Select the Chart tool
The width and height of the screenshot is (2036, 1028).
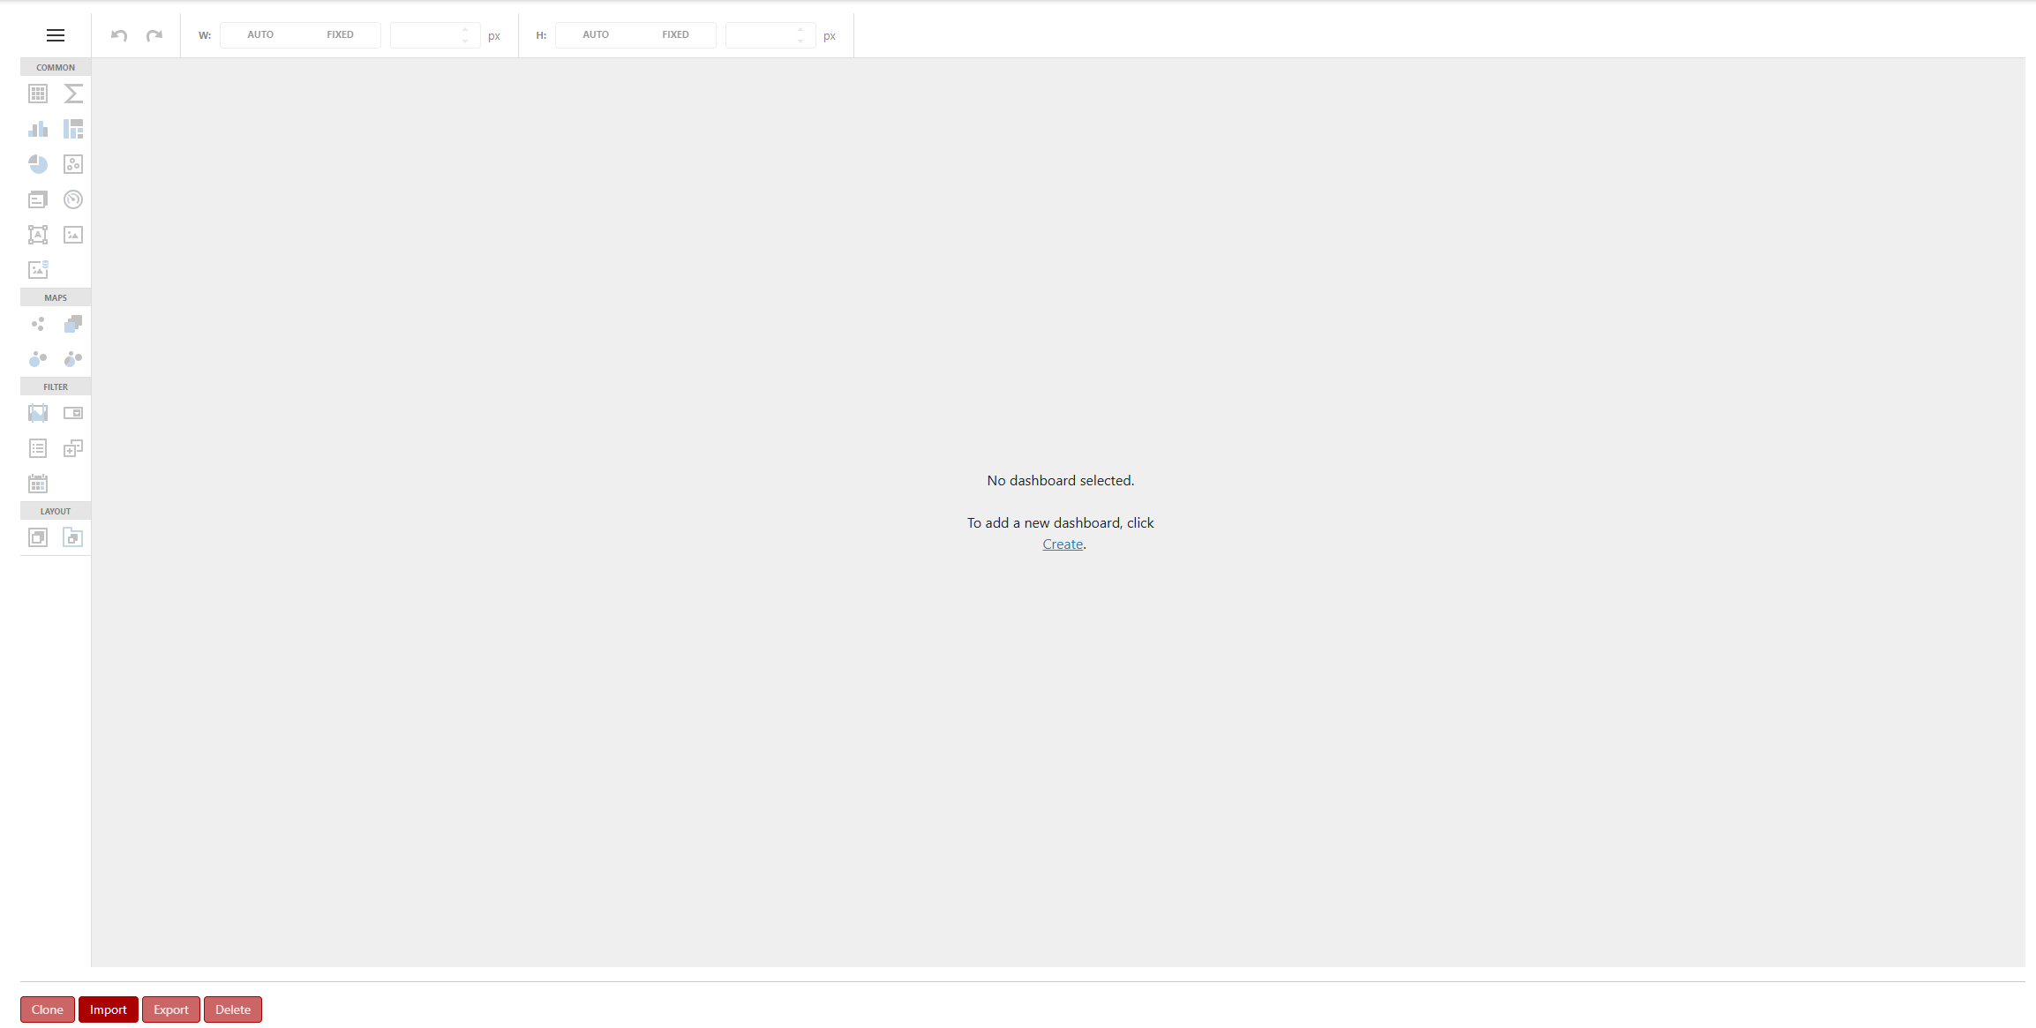pyautogui.click(x=38, y=129)
